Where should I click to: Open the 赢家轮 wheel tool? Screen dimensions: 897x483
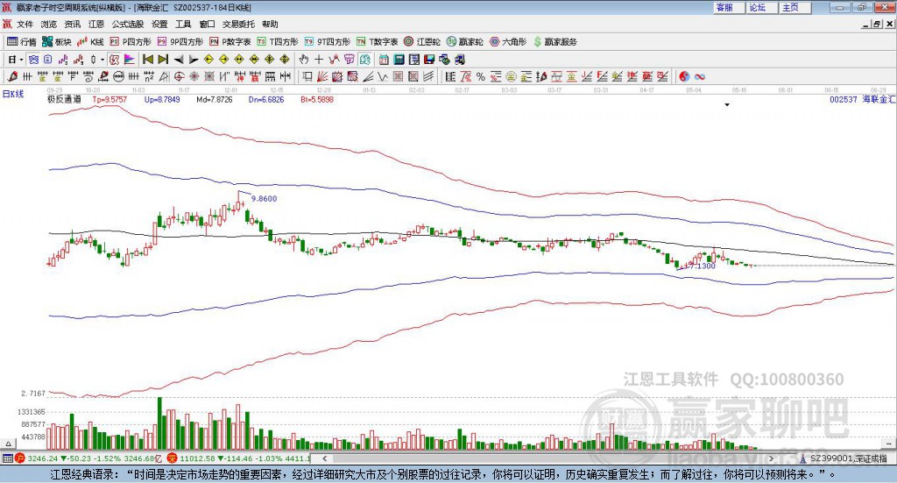point(464,42)
